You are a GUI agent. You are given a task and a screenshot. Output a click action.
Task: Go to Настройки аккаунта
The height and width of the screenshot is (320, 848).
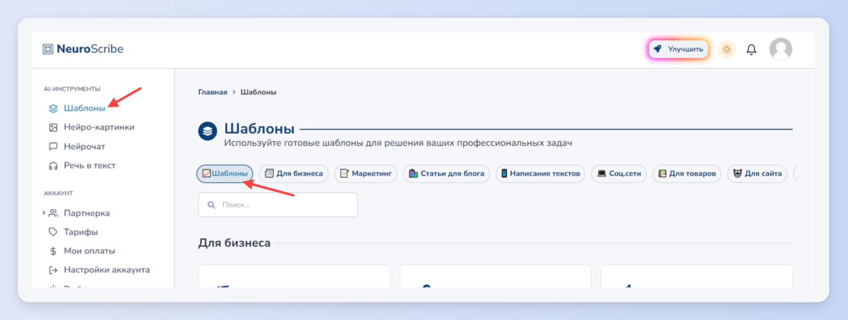point(99,270)
